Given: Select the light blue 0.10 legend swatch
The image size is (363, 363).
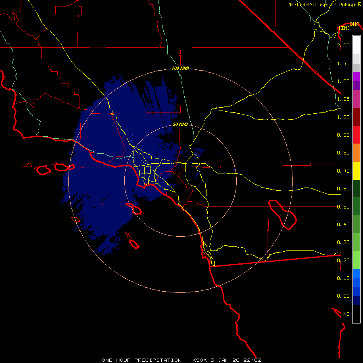Looking at the screenshot, I should [356, 273].
